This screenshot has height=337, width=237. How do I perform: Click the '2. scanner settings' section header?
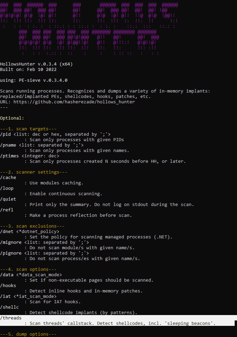34,172
